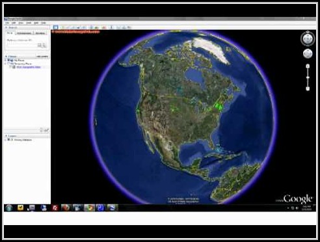This screenshot has height=242, width=320.
Task: Collapse the Places panel header arrow
Action: 7,57
